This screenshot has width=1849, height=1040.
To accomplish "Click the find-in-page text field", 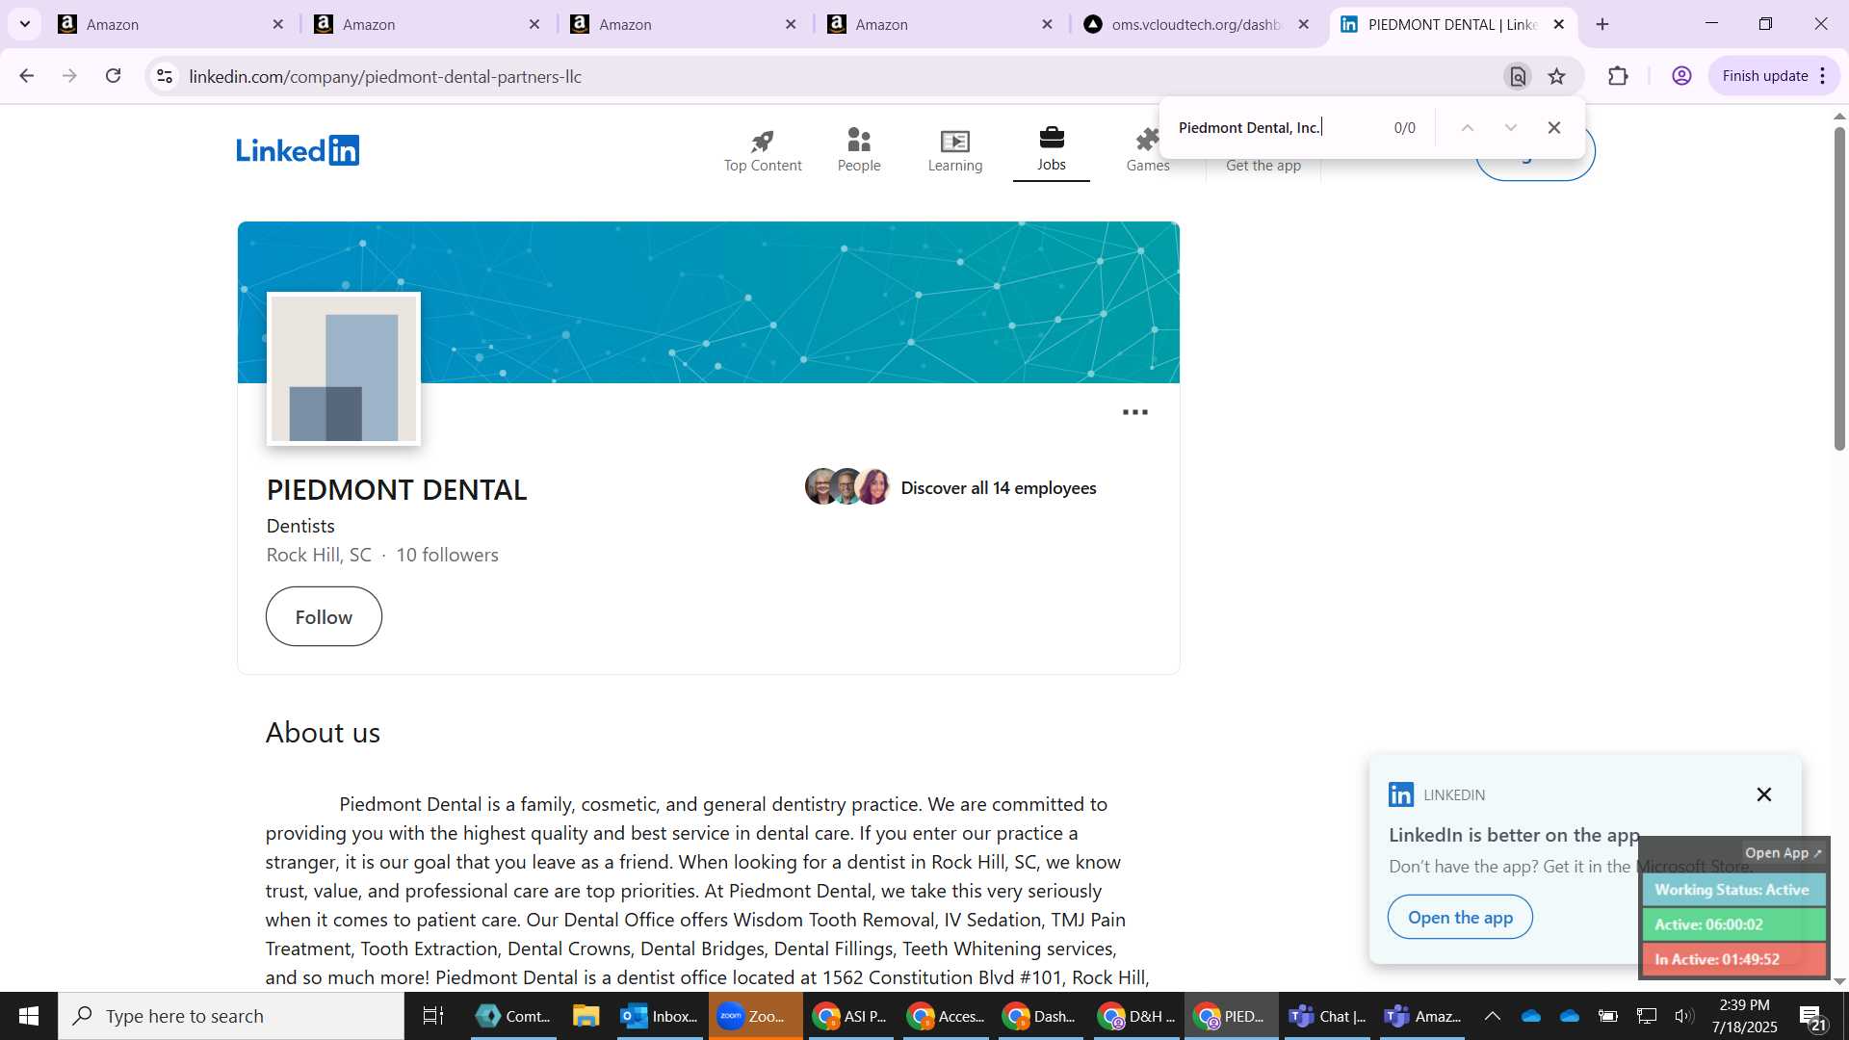I will click(1276, 128).
